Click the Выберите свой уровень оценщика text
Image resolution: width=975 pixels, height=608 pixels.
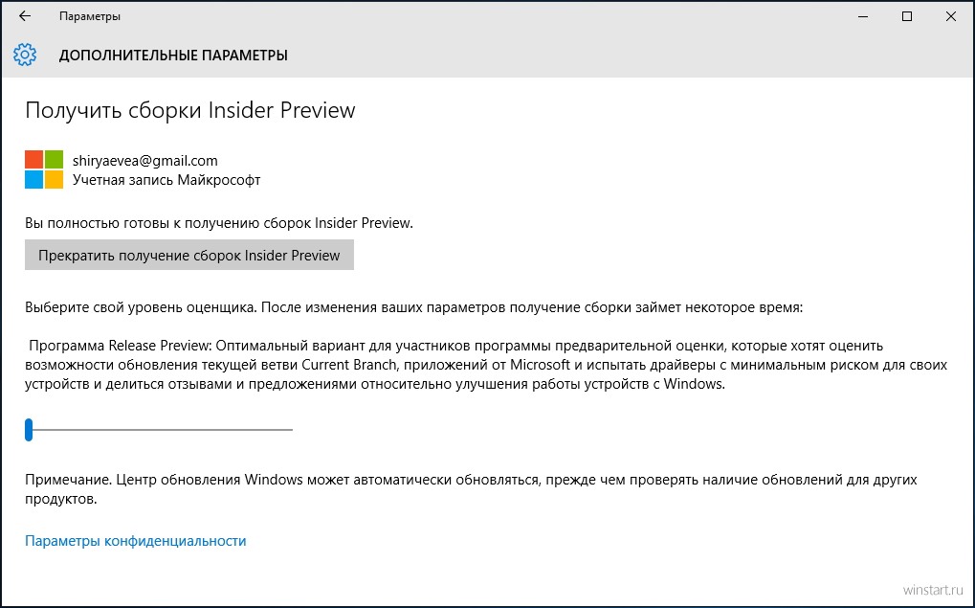[414, 307]
